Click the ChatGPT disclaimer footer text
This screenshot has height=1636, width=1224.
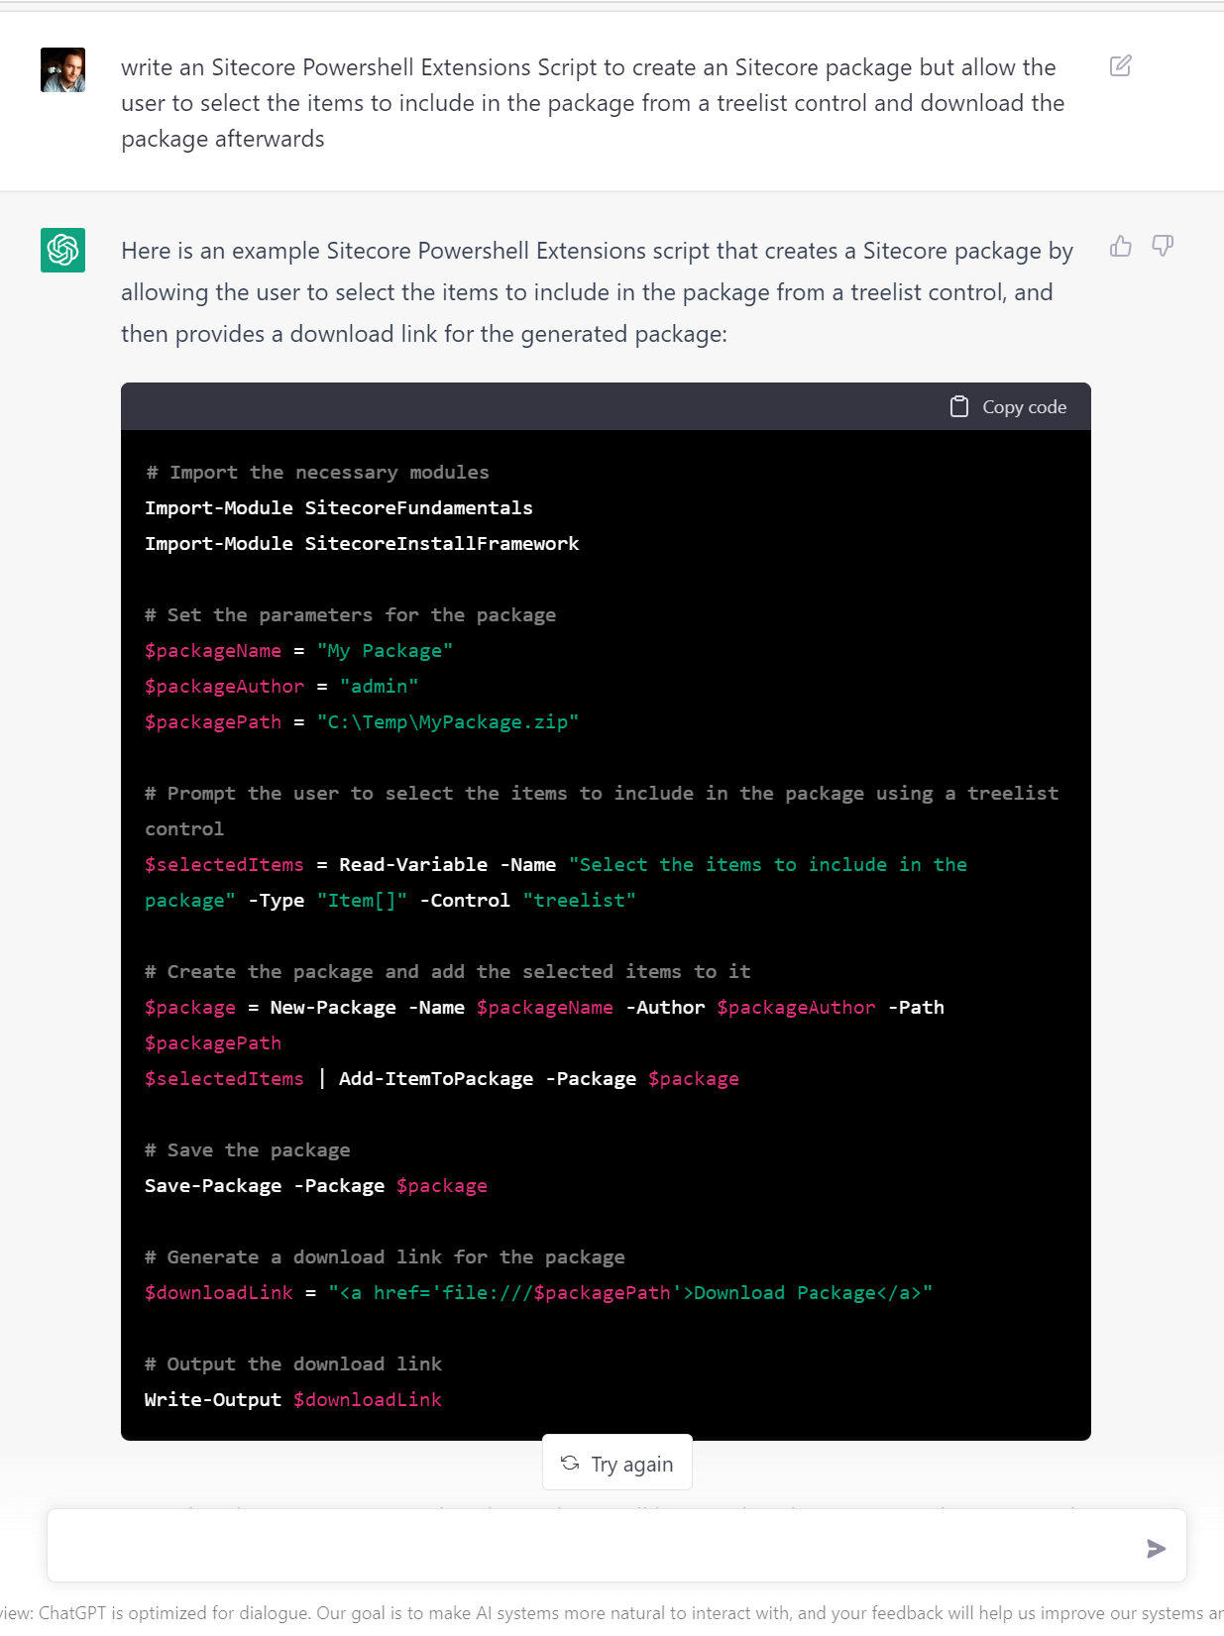pos(612,1613)
